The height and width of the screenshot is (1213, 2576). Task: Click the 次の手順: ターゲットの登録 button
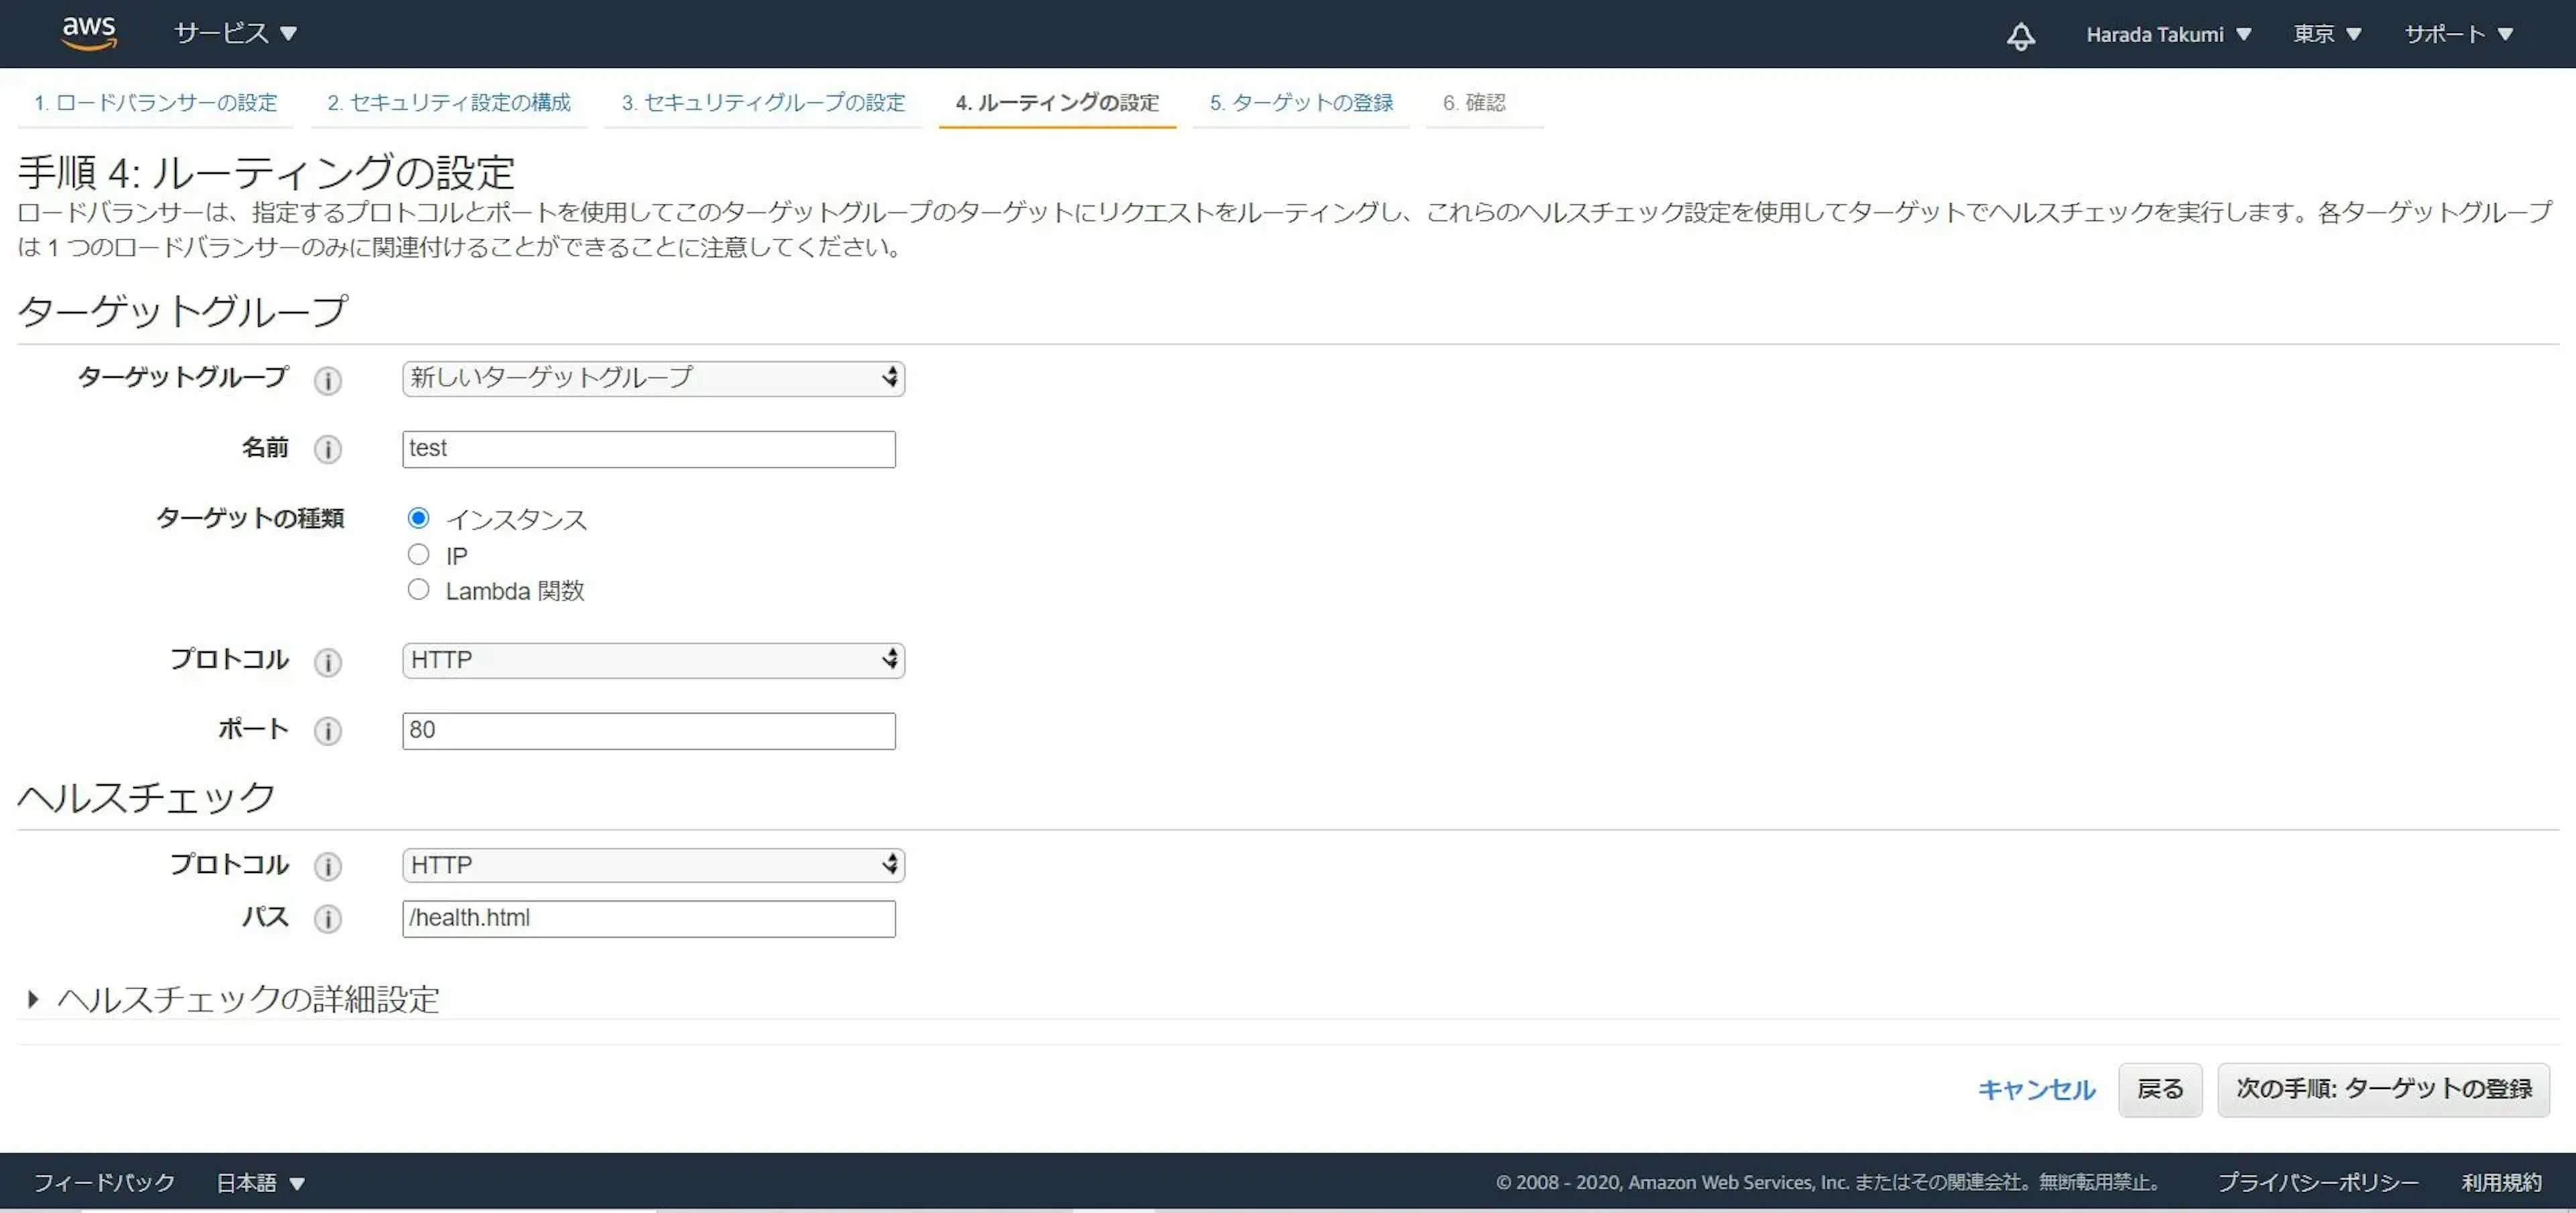(x=2383, y=1089)
